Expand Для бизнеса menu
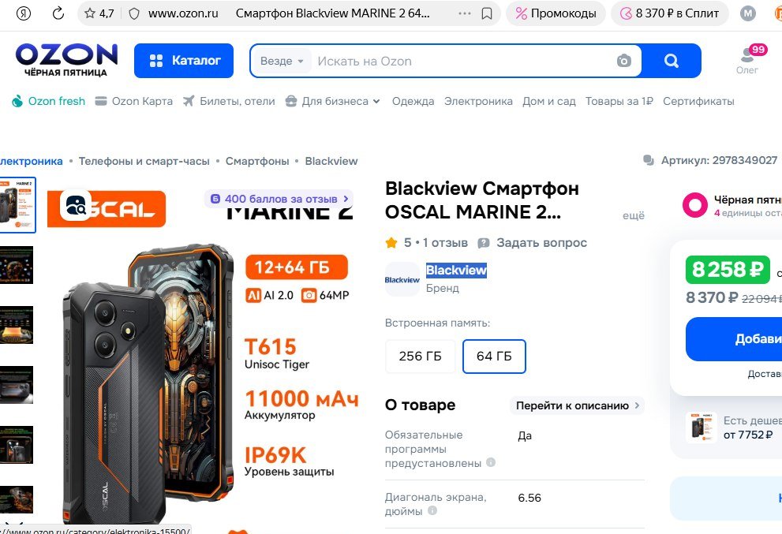This screenshot has width=782, height=534. point(333,101)
